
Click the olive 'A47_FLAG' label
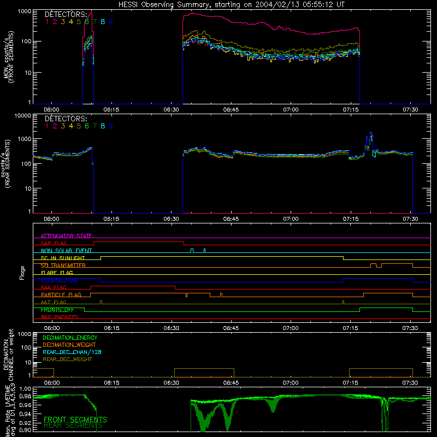tap(54, 303)
